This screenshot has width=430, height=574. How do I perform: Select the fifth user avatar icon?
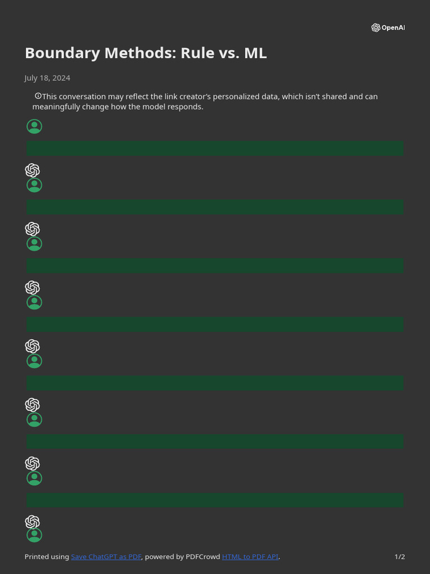[x=34, y=361]
